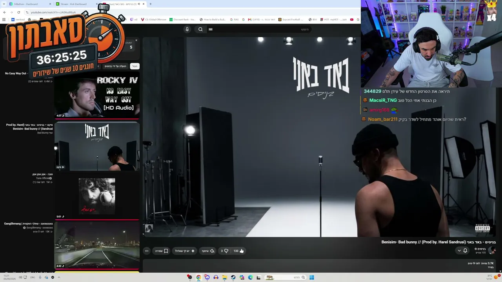Open the three-dot more actions menu
This screenshot has height=282, width=502.
pos(147,251)
